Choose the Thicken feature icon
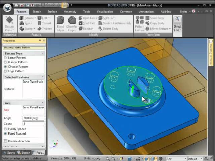The height and width of the screenshot is (161, 215). (39, 29)
